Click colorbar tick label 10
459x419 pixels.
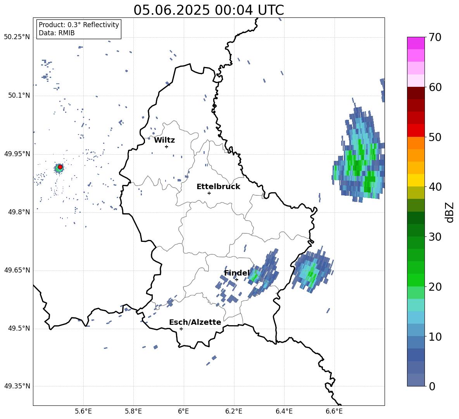pos(435,336)
